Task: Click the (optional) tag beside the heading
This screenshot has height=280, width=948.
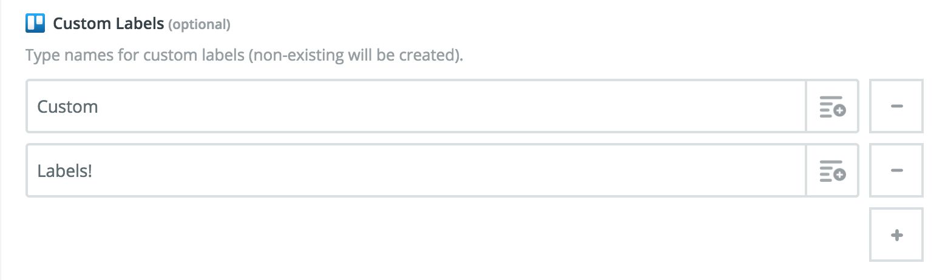Action: coord(199,25)
